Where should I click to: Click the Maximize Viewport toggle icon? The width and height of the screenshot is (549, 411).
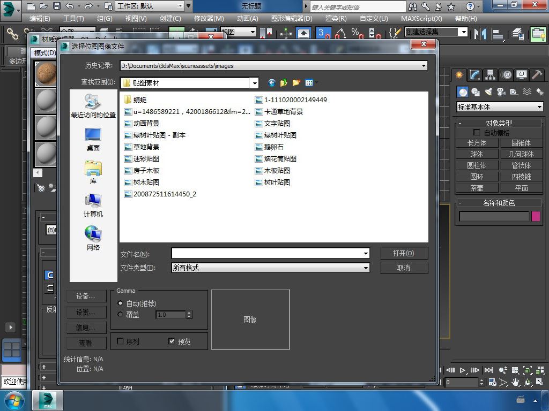[539, 382]
